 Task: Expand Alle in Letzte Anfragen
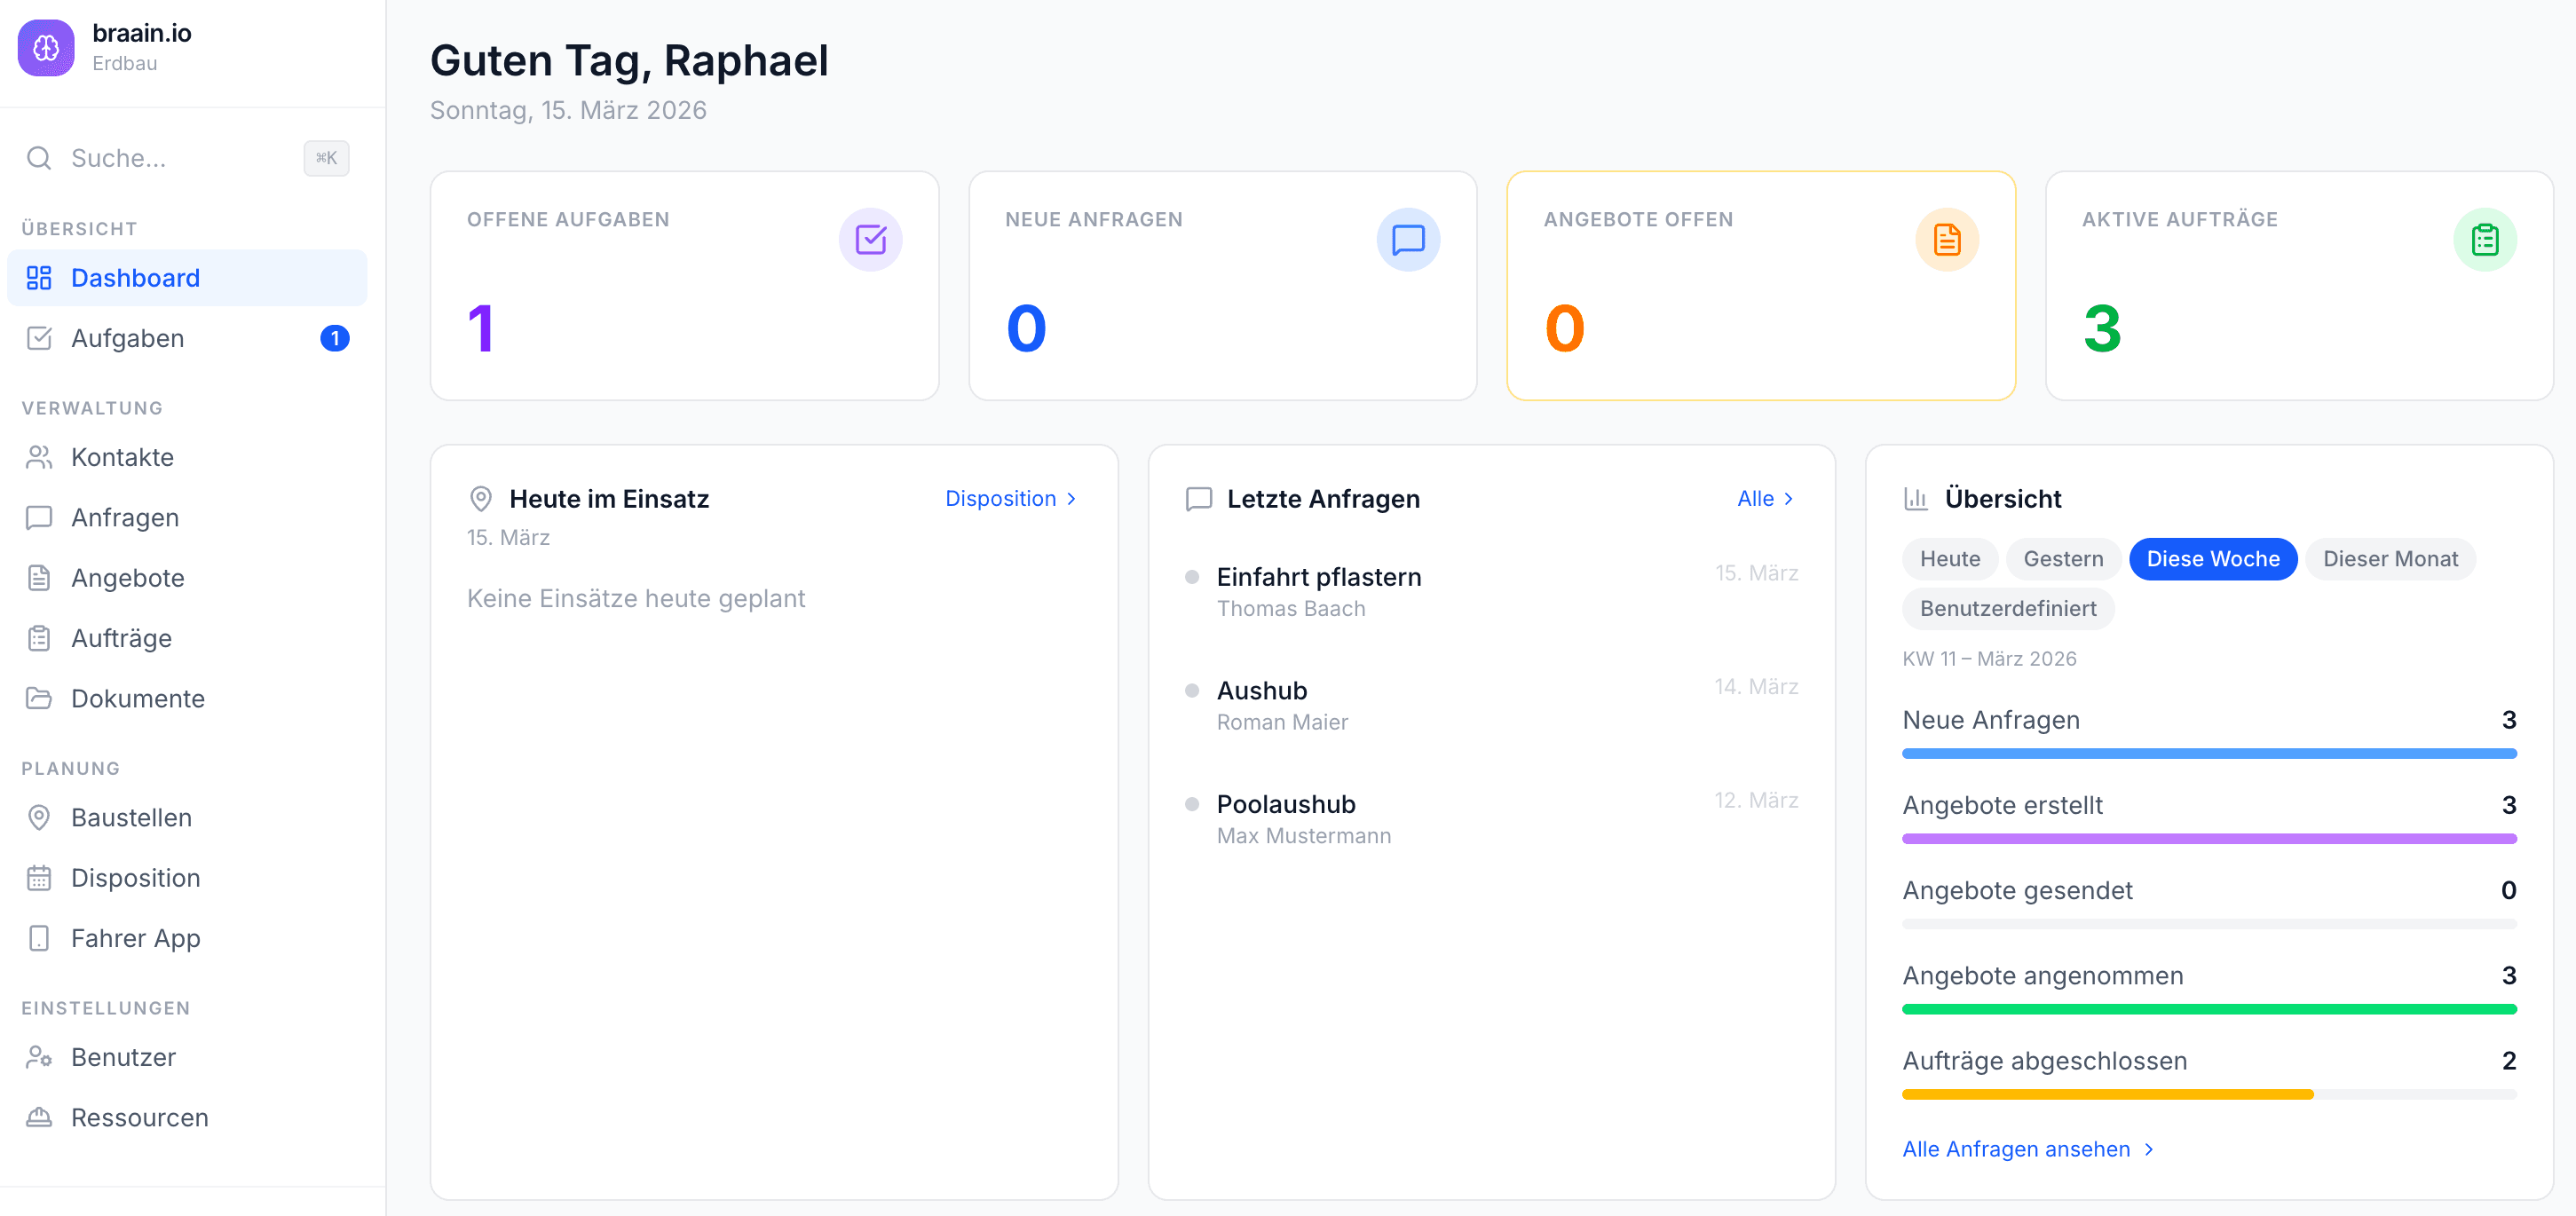[1765, 498]
